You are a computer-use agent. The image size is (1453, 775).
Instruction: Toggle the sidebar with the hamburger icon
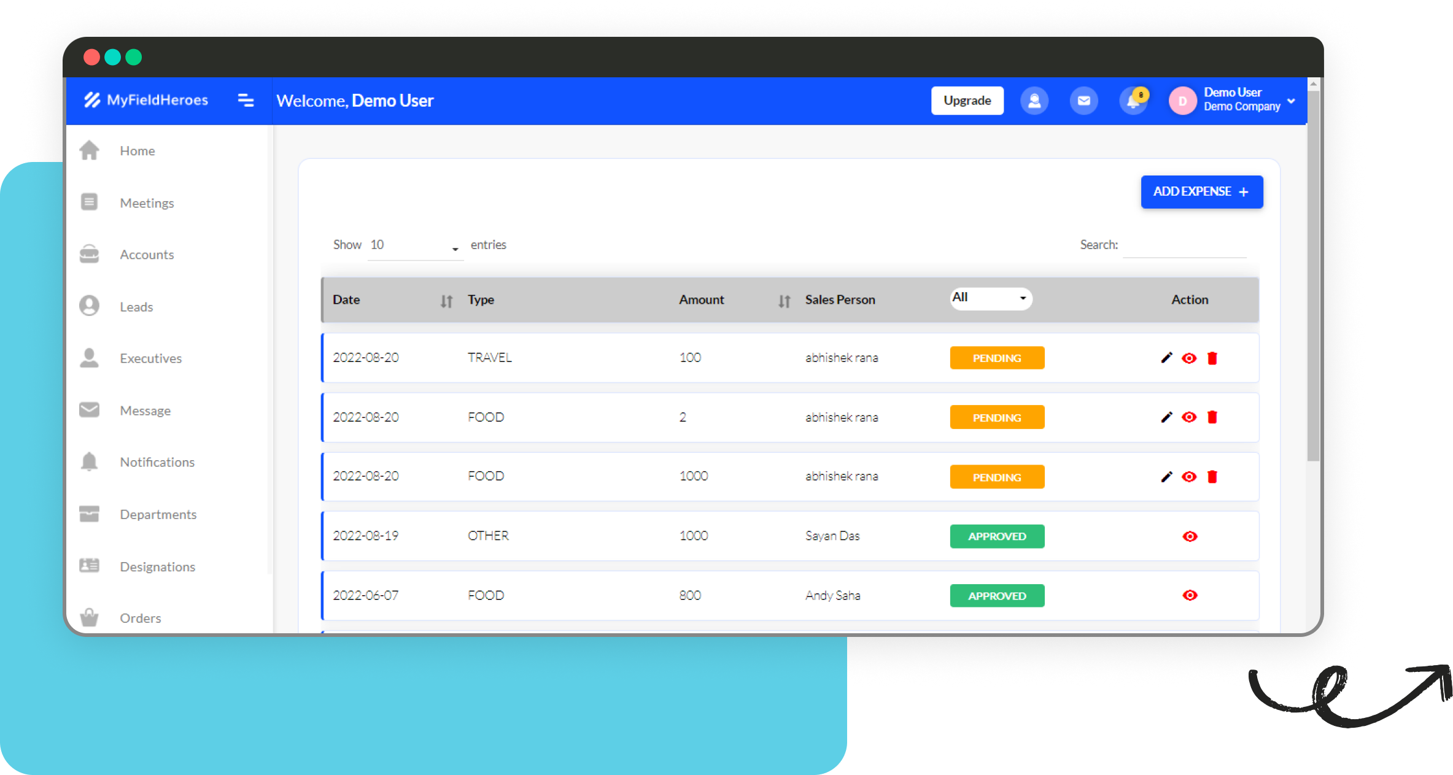[246, 100]
